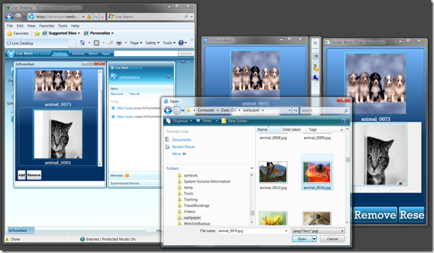Follow the New post link in Live Mesh
The image size is (434, 253).
117,94
